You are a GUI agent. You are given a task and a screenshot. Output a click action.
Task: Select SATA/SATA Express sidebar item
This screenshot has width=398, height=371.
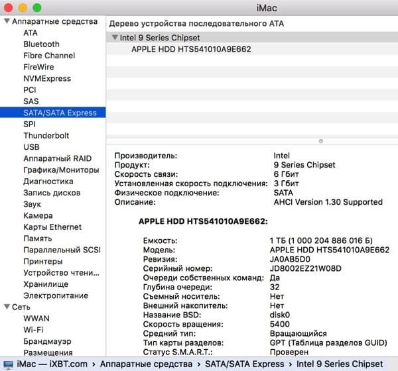tap(53, 113)
